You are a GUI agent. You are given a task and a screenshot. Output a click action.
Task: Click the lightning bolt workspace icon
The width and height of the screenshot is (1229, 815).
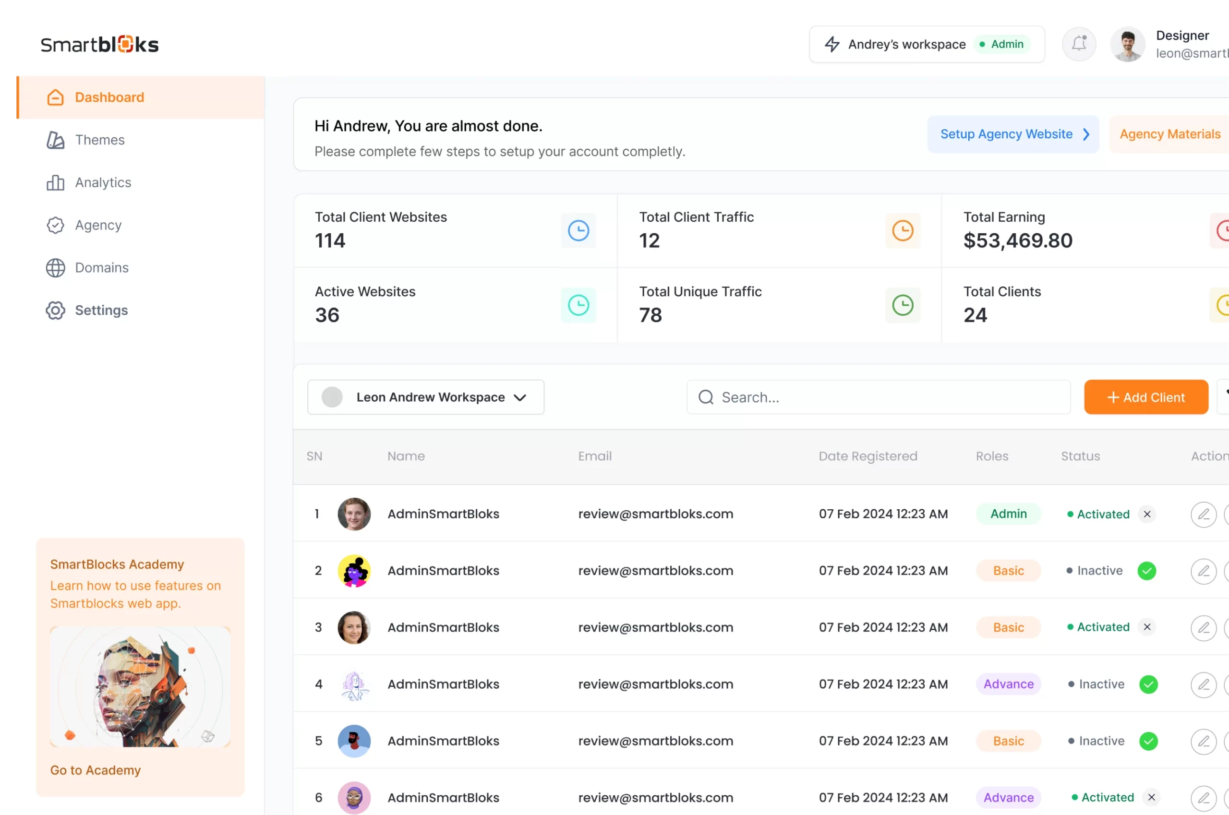(x=832, y=44)
